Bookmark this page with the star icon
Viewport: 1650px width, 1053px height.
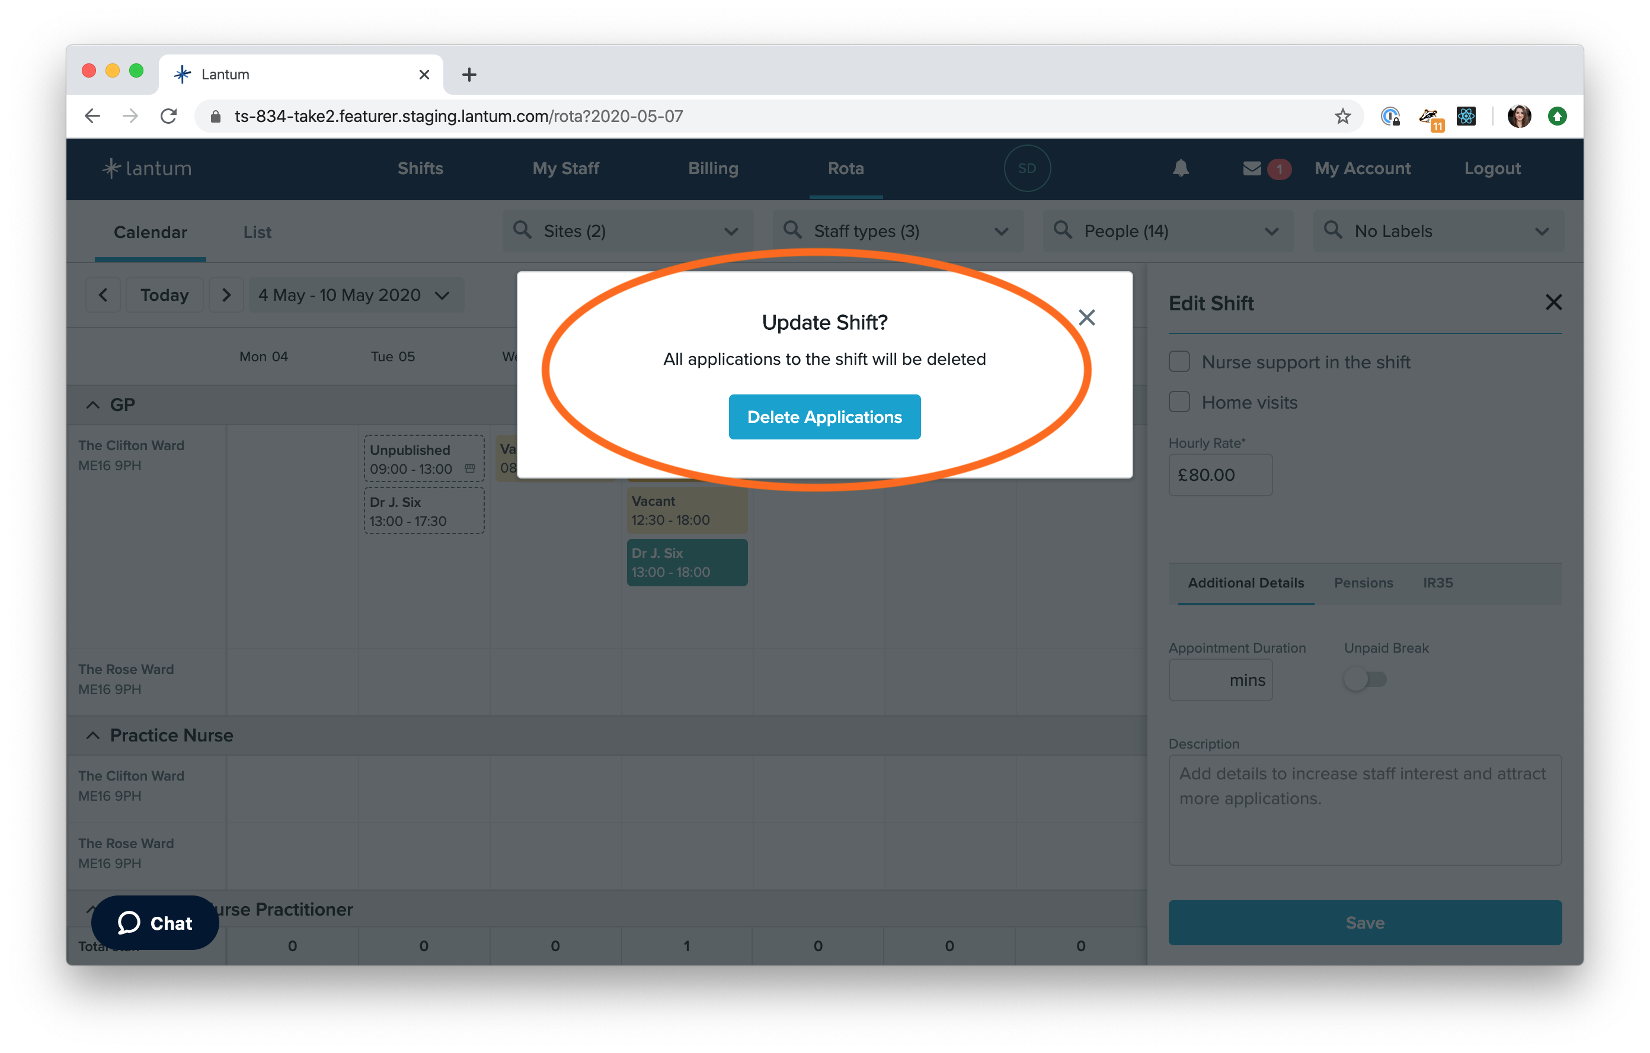pyautogui.click(x=1342, y=115)
